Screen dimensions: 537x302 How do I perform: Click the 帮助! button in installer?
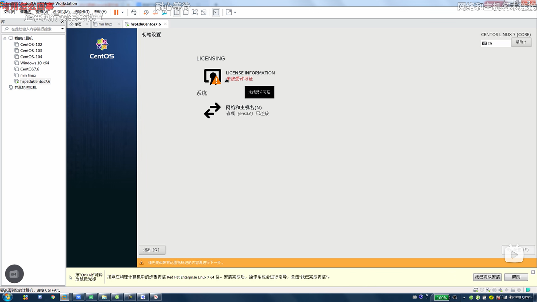tap(521, 42)
